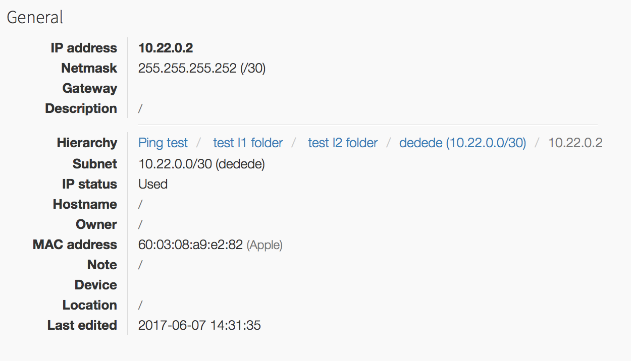Click the Used IP status text
Image resolution: width=631 pixels, height=361 pixels.
(x=152, y=184)
